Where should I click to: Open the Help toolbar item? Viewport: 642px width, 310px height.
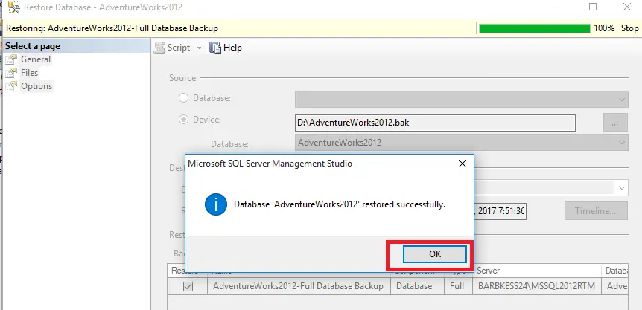coord(226,48)
